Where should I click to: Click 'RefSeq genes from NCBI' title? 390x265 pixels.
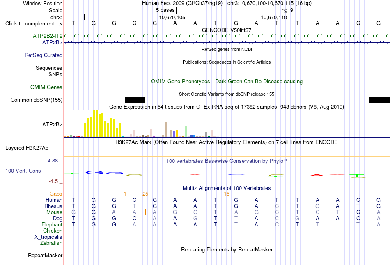[x=227, y=49]
